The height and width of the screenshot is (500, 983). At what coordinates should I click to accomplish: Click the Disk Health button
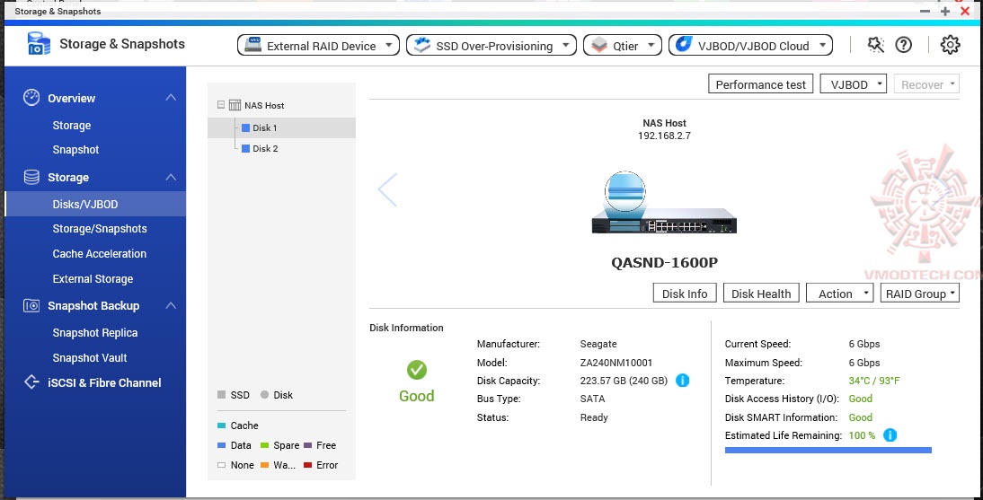point(761,294)
